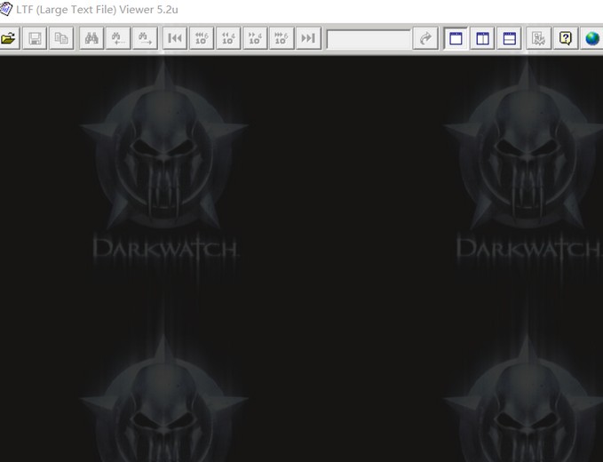Click the Save floppy disk icon

(x=35, y=38)
